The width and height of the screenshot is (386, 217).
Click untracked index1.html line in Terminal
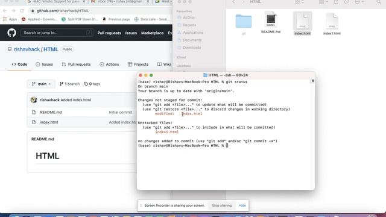166,132
